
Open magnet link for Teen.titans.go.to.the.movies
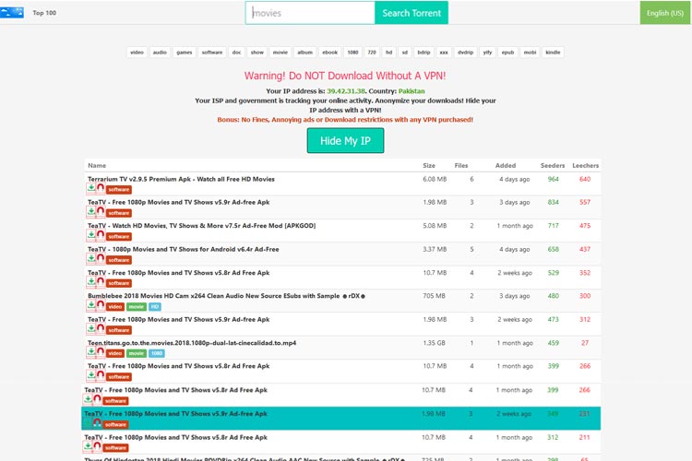coord(101,352)
